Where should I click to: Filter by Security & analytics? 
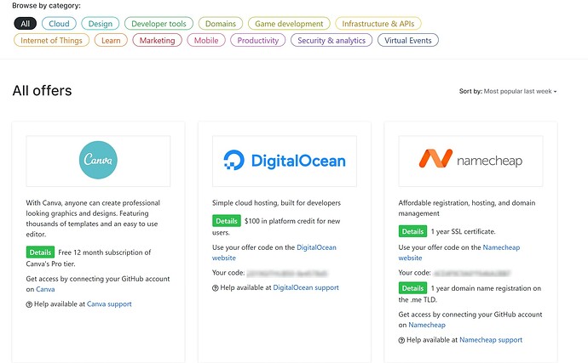click(x=331, y=41)
